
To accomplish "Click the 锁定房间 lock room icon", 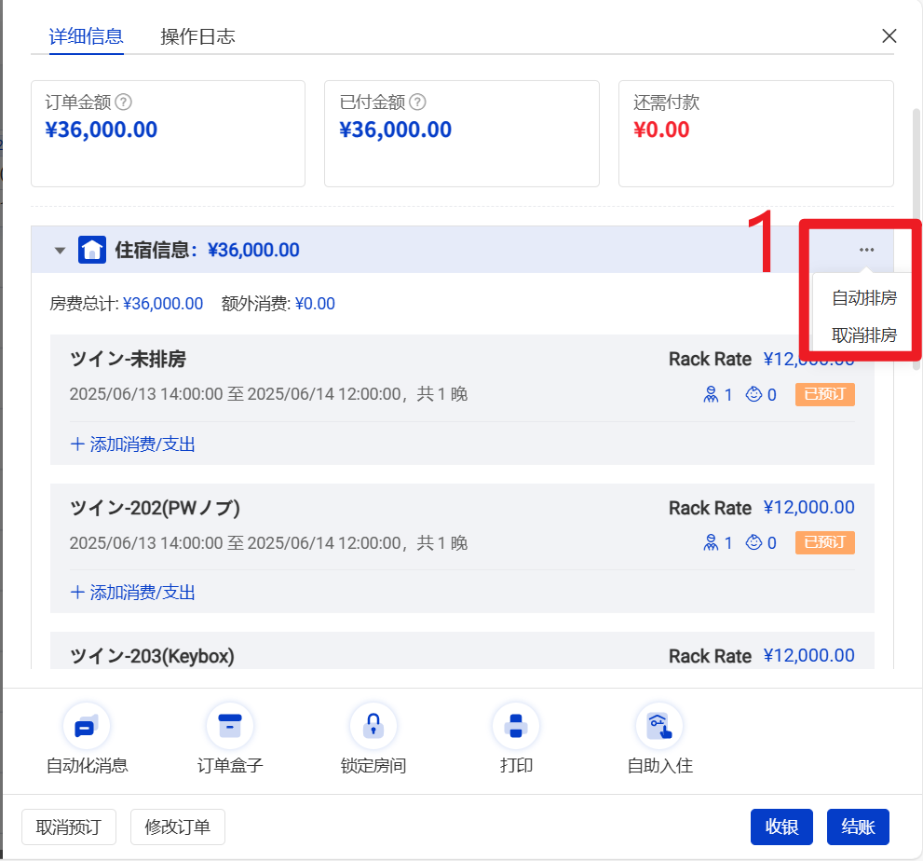I will [373, 726].
